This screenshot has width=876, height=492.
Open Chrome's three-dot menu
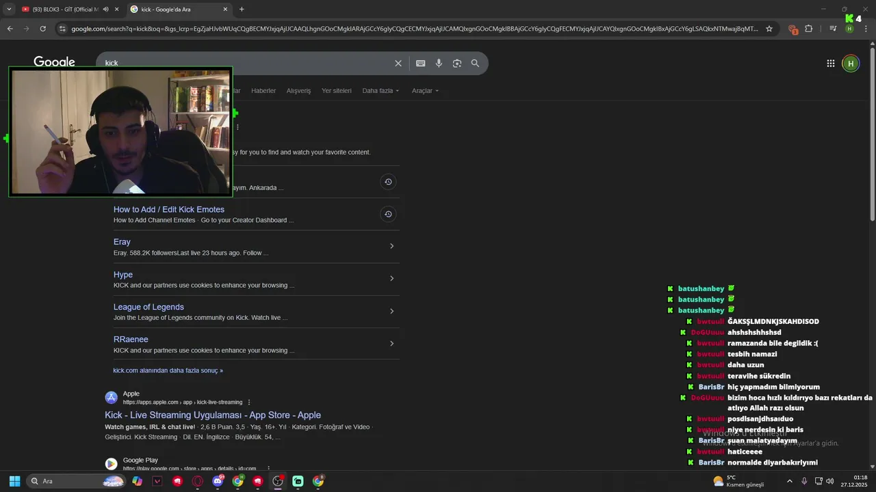click(x=866, y=29)
